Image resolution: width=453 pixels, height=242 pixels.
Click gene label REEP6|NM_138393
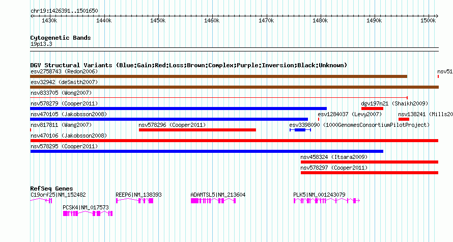pos(138,195)
